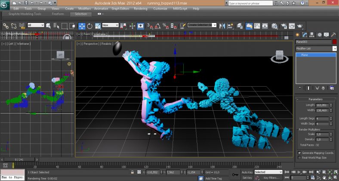Click the Key Filters button
Viewport: 339px width, 181px height.
pyautogui.click(x=271, y=178)
